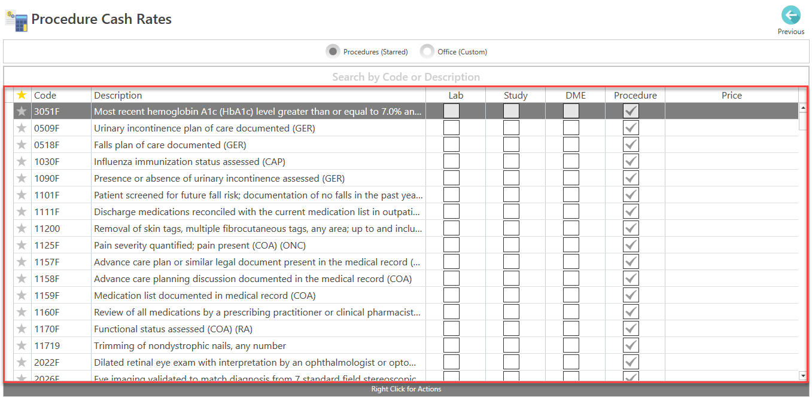Click the scrollbar up arrow

click(x=803, y=108)
